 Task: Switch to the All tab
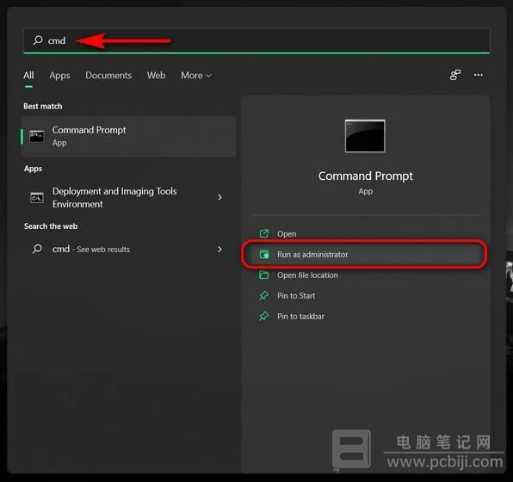coord(28,75)
